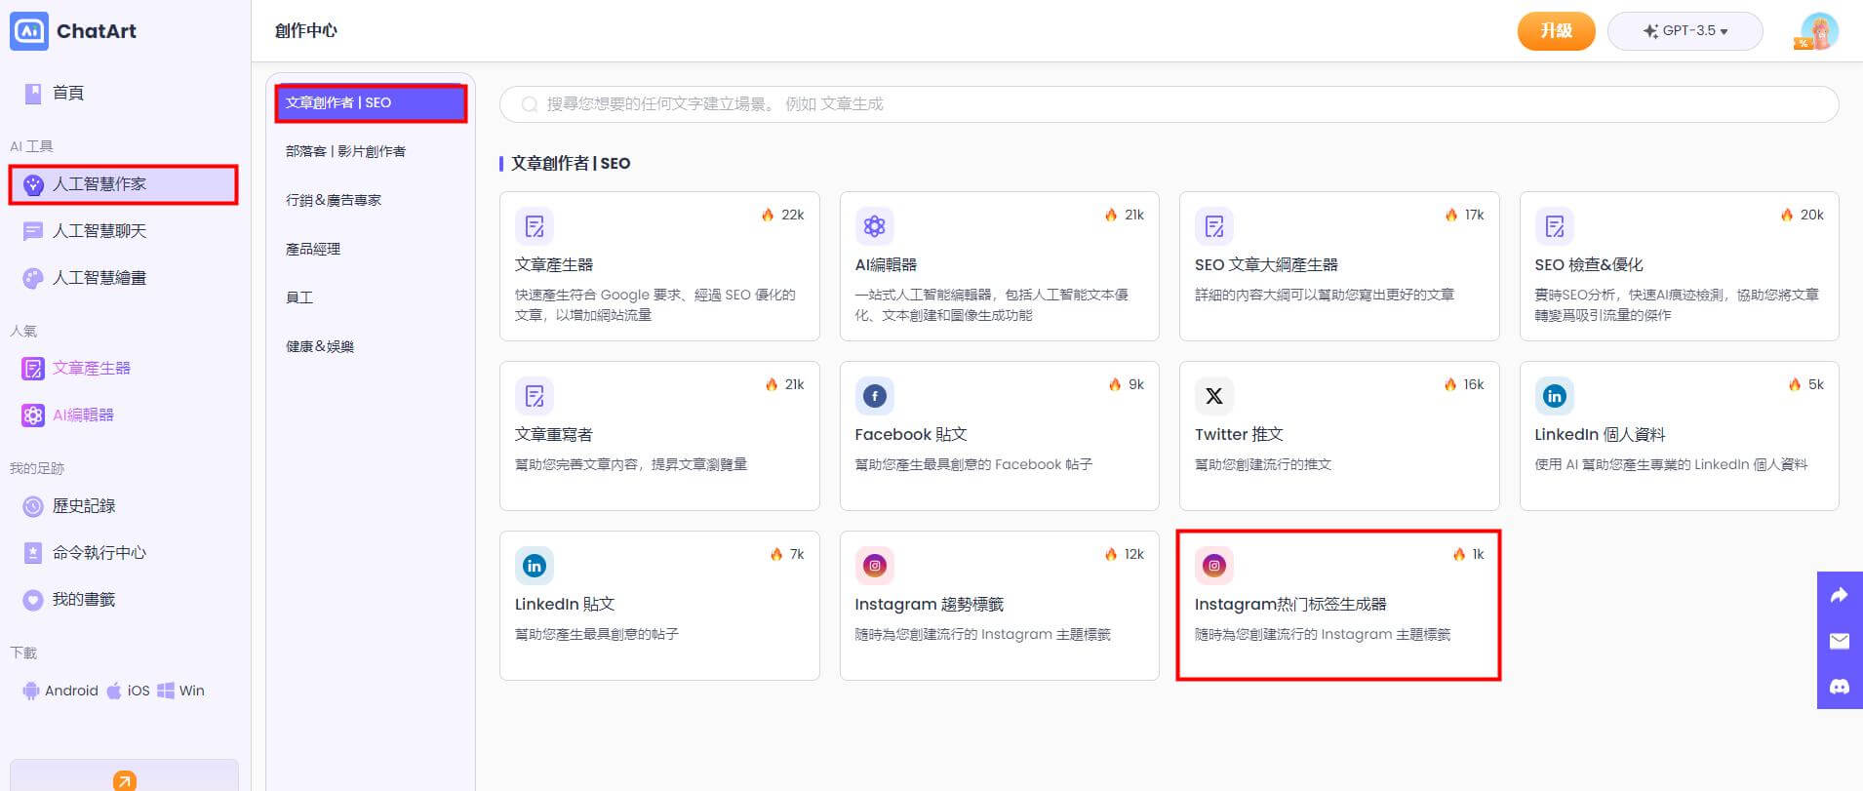Screen dimensions: 1863x791
Task: Click the Discord floating button
Action: [1840, 687]
